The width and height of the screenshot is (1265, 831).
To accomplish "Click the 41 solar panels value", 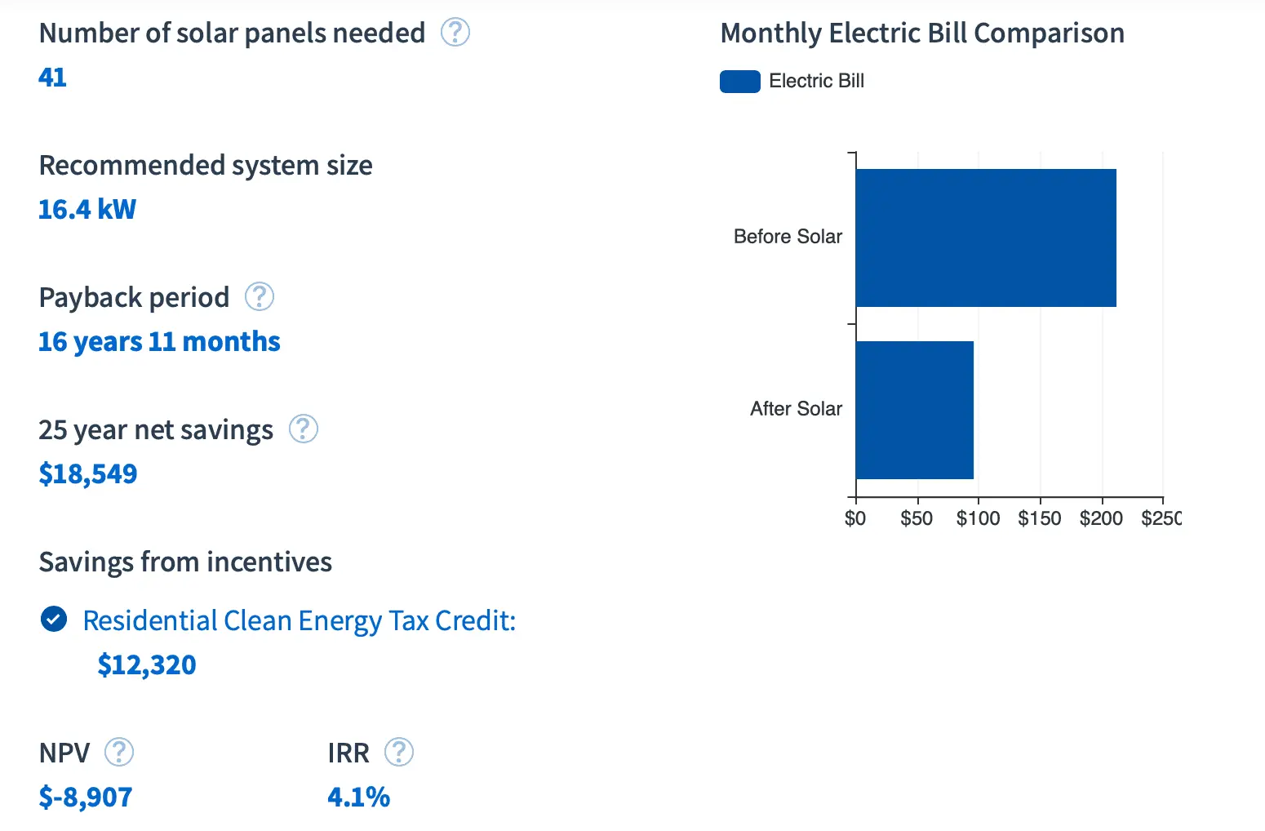I will pos(52,77).
